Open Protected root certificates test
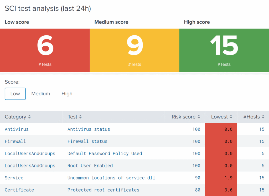This screenshot has width=269, height=196. tap(103, 190)
